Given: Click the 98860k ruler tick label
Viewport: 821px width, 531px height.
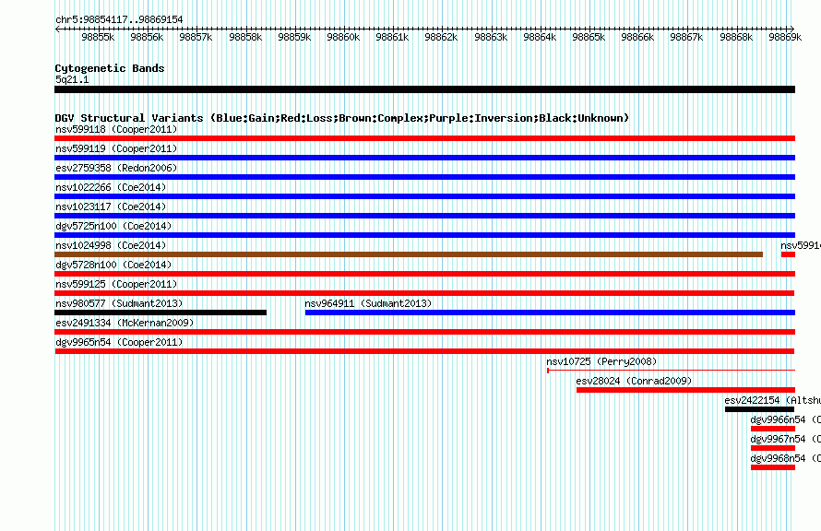Looking at the screenshot, I should (x=343, y=37).
